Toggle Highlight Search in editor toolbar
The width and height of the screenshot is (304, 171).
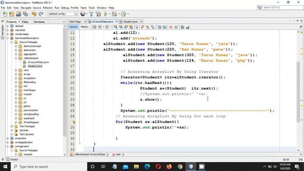pos(131,27)
